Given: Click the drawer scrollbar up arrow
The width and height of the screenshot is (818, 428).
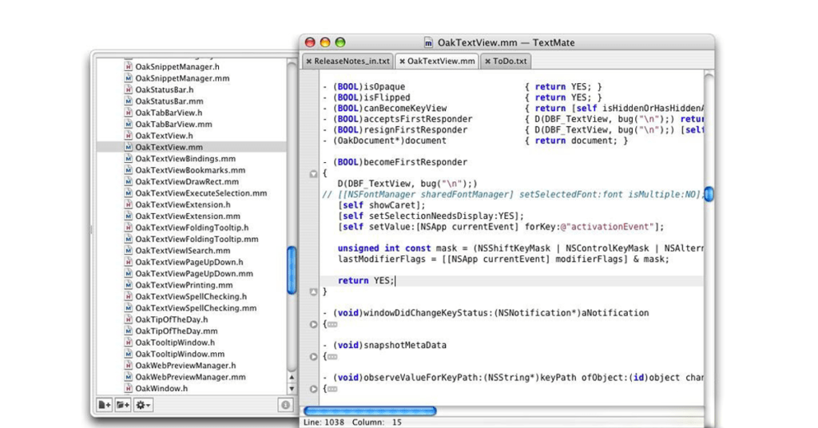Looking at the screenshot, I should (292, 378).
